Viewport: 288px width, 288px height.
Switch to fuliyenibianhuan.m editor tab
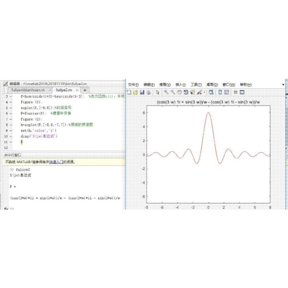pos(28,90)
